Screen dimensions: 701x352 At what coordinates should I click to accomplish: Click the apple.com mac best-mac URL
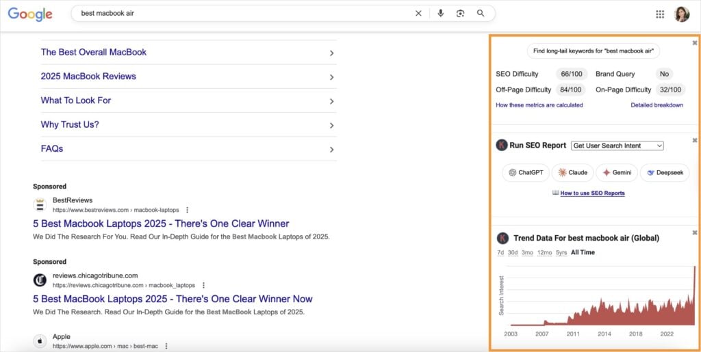pos(105,347)
